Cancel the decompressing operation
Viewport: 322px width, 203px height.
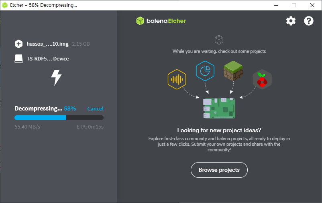(x=95, y=109)
